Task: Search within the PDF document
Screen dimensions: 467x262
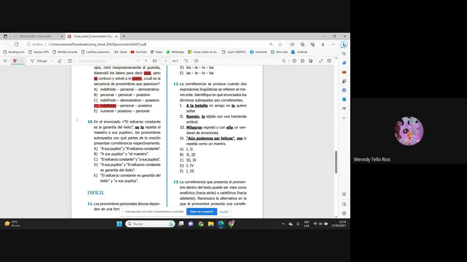Action: tap(284, 61)
